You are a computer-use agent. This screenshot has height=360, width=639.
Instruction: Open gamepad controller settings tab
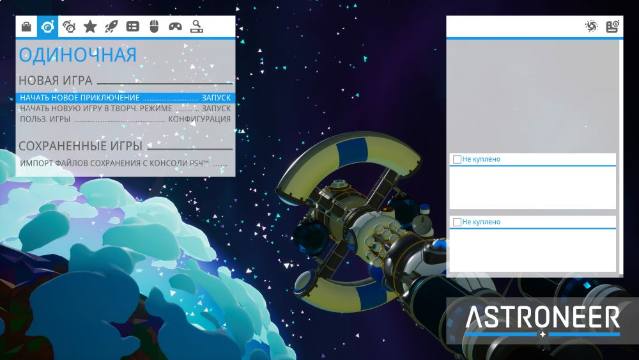coord(175,26)
